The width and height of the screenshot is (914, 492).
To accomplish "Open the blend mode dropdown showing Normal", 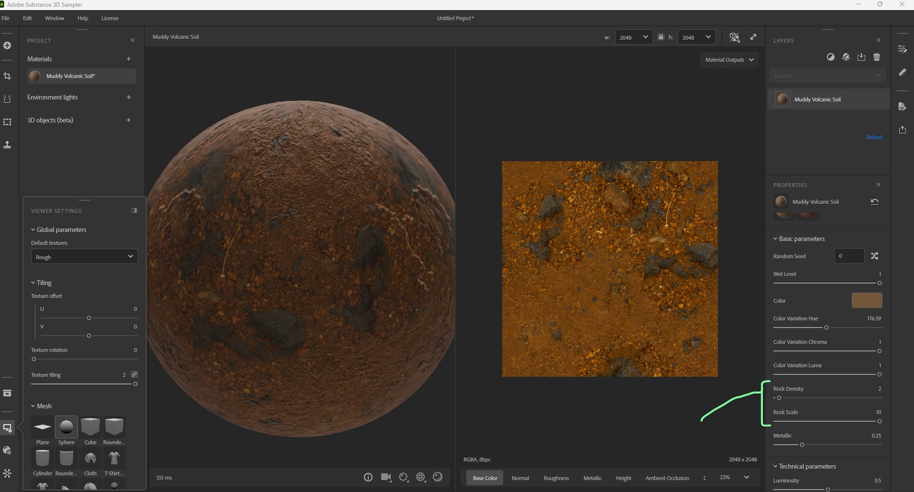I will pyautogui.click(x=828, y=75).
